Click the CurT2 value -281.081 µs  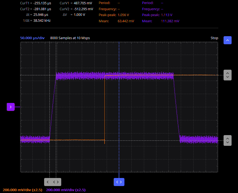pyautogui.click(x=42, y=9)
